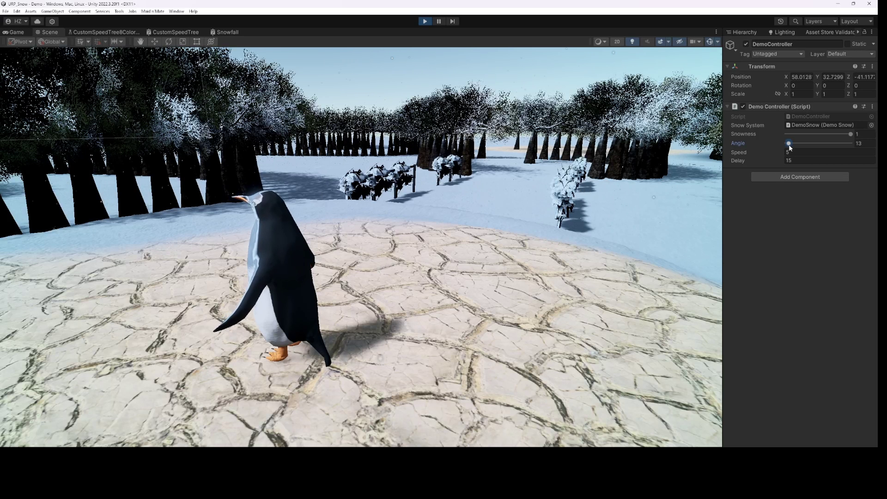Open the Static flags dropdown arrow
This screenshot has width=887, height=499.
tap(873, 44)
